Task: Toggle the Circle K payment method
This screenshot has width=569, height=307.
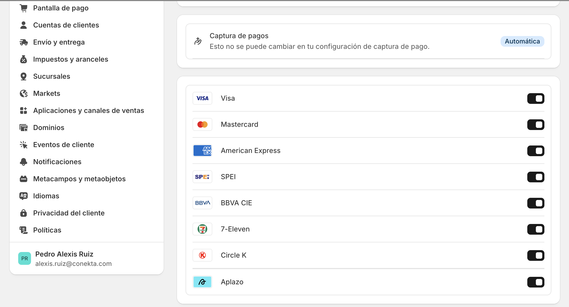Action: tap(536, 255)
